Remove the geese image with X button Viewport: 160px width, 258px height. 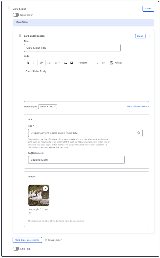click(45, 189)
